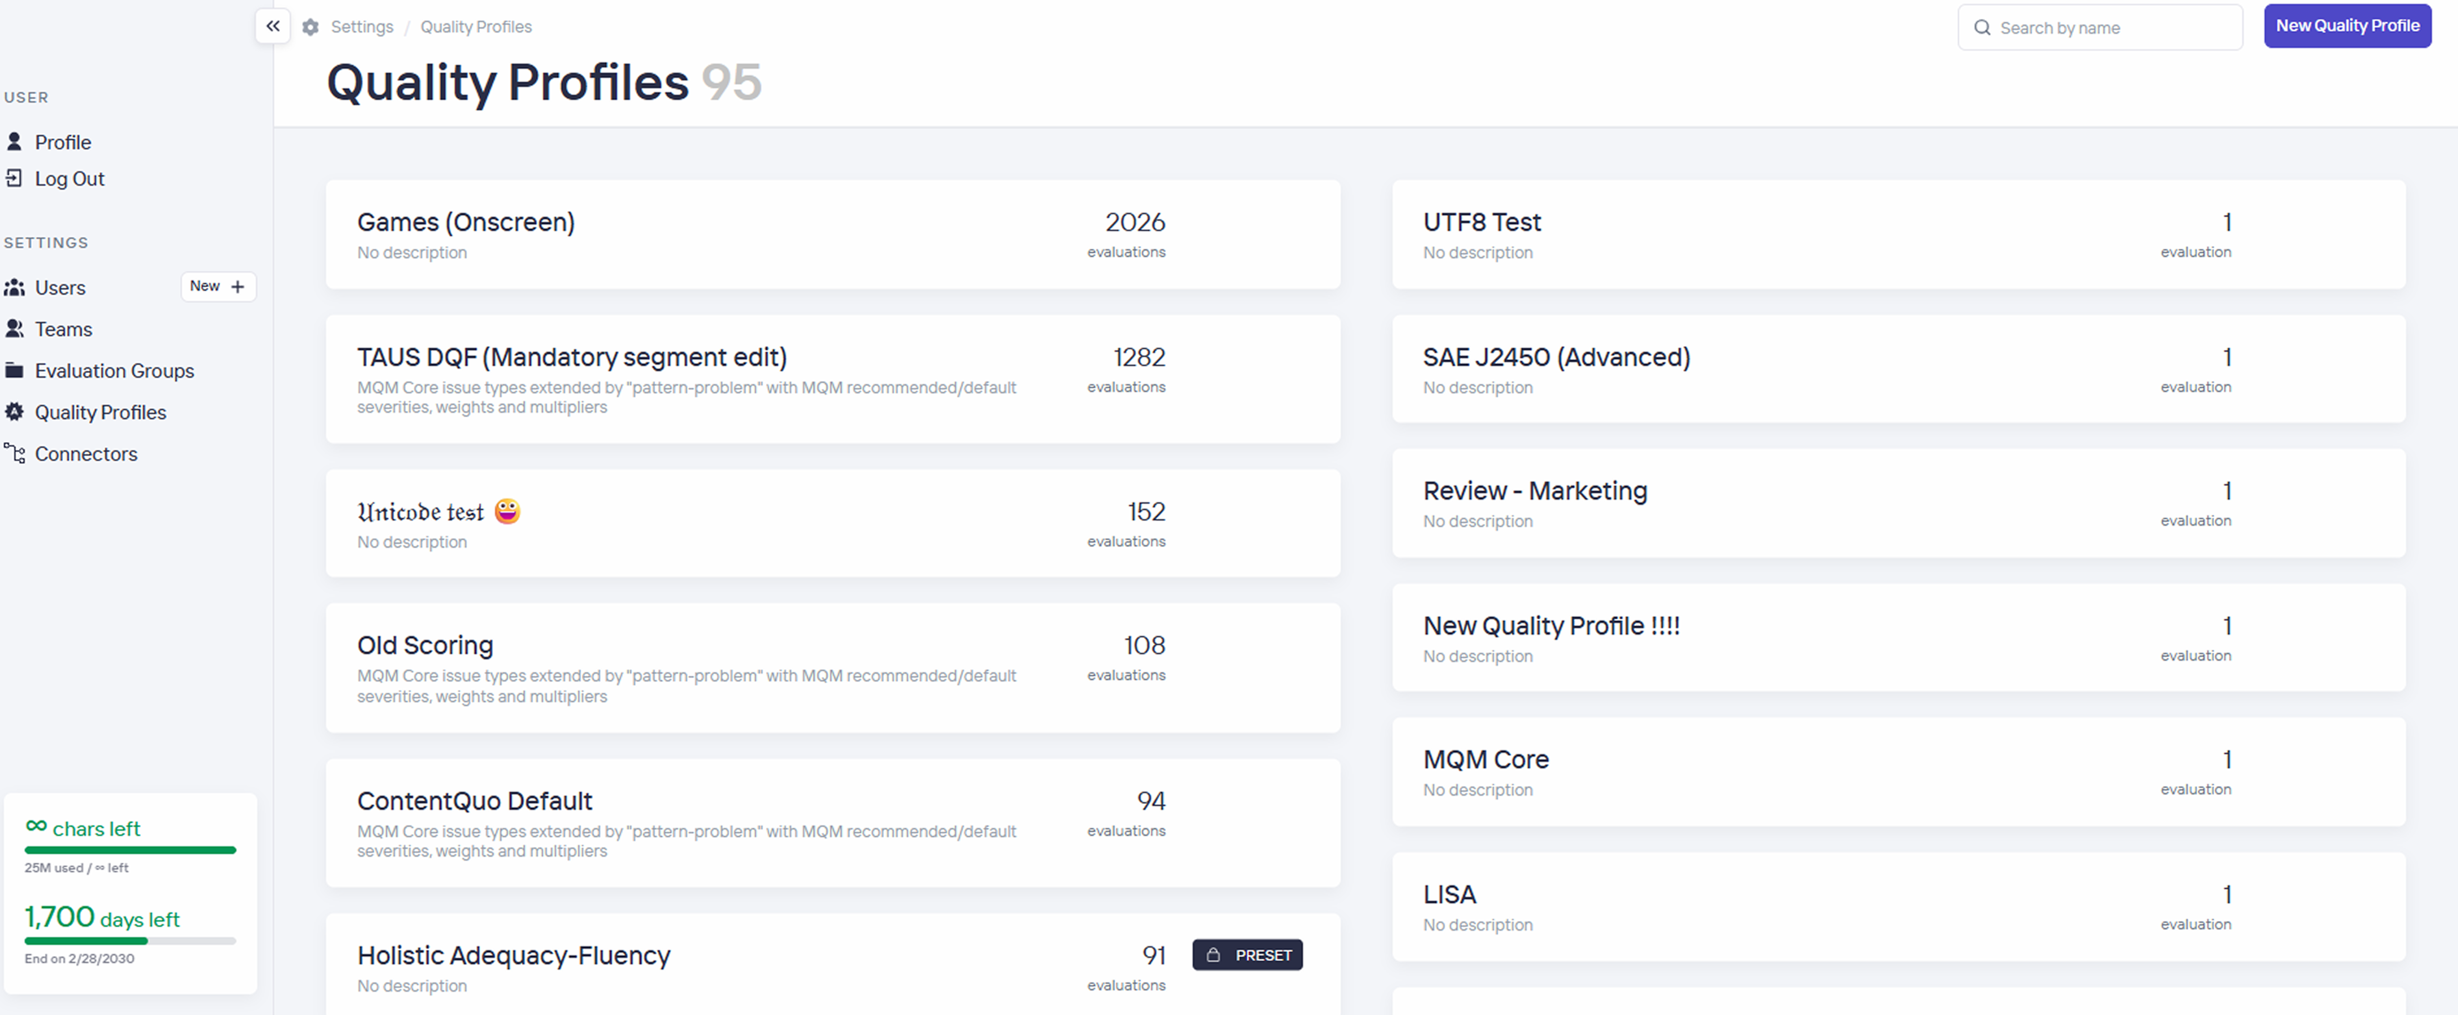Click the Evaluation Groups folder icon
The image size is (2458, 1015).
[x=14, y=371]
